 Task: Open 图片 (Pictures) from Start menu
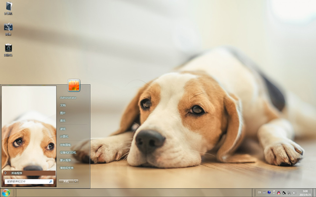[63, 113]
